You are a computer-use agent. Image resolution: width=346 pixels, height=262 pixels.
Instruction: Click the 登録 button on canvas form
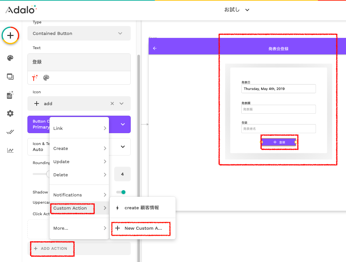click(x=279, y=142)
